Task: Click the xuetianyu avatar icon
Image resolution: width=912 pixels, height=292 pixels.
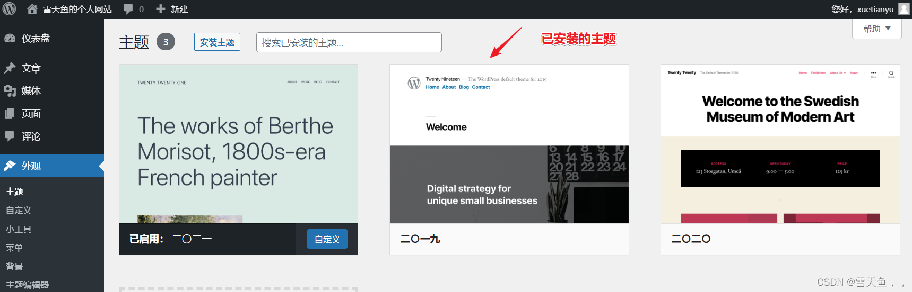Action: (x=904, y=9)
